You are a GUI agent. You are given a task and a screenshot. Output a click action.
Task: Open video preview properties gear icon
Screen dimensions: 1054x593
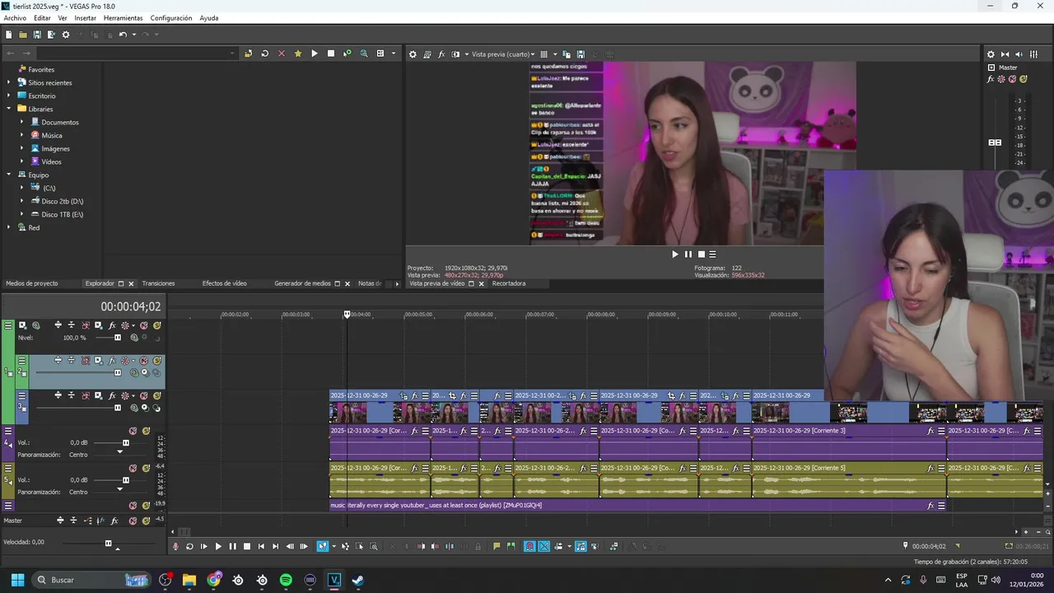coord(413,54)
